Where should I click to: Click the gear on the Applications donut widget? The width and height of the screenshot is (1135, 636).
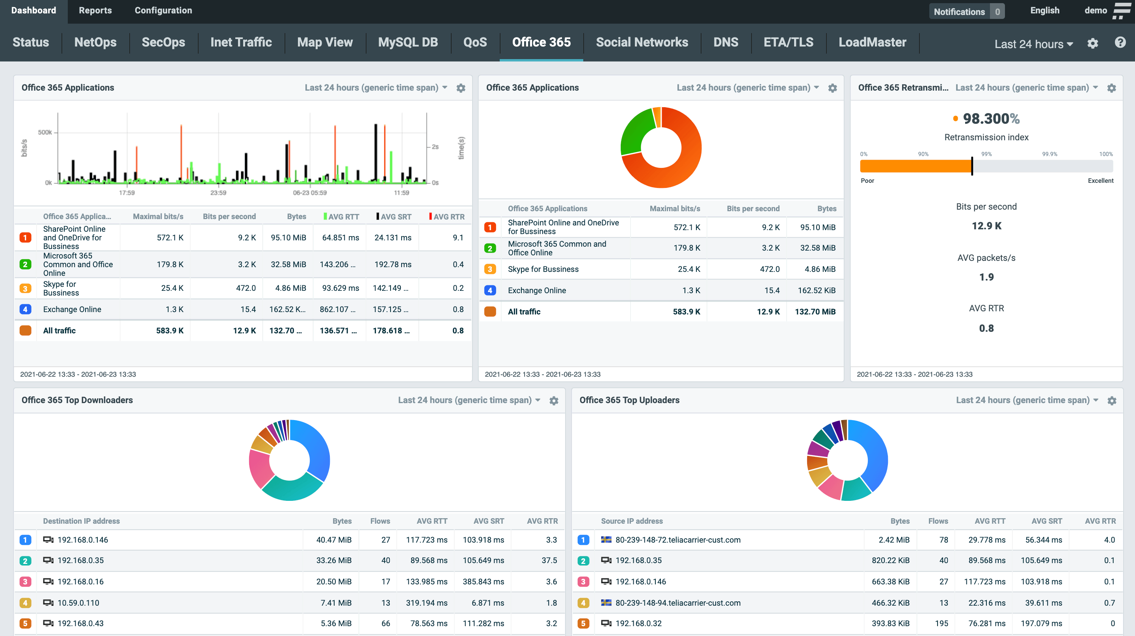(832, 88)
